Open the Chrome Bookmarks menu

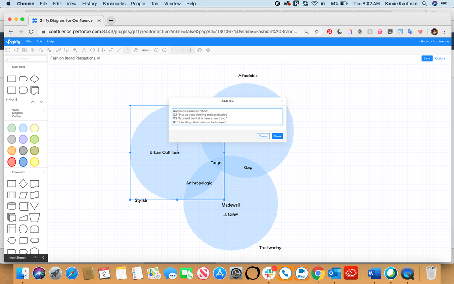tap(114, 4)
